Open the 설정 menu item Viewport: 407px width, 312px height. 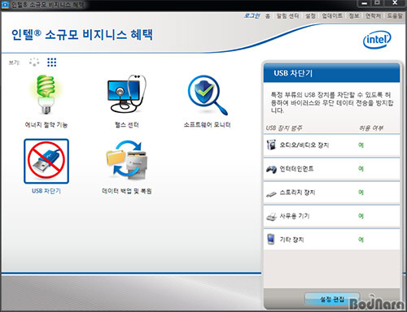pyautogui.click(x=310, y=16)
